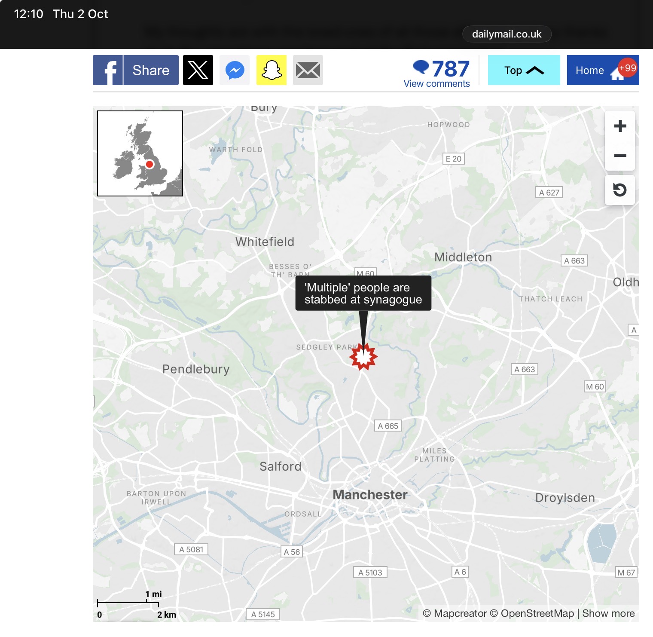The width and height of the screenshot is (653, 637).
Task: Go to Home page button
Action: click(590, 70)
